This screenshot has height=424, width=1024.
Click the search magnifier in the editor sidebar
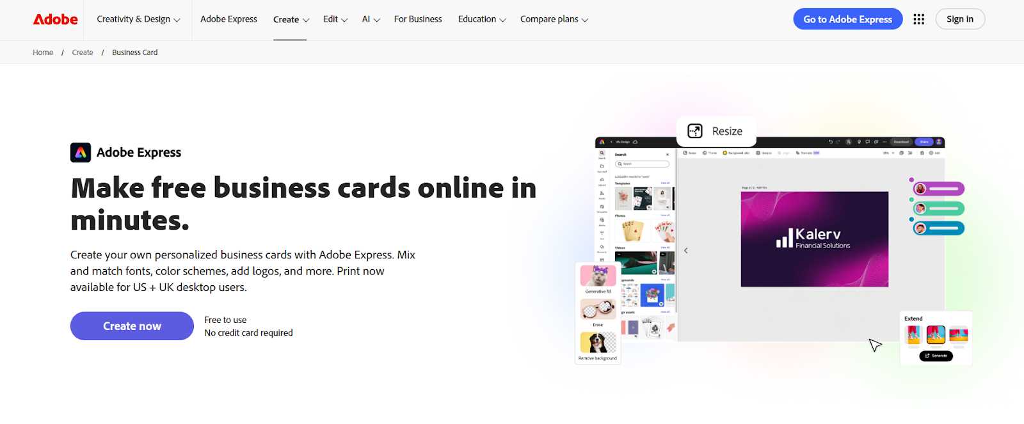(x=602, y=153)
